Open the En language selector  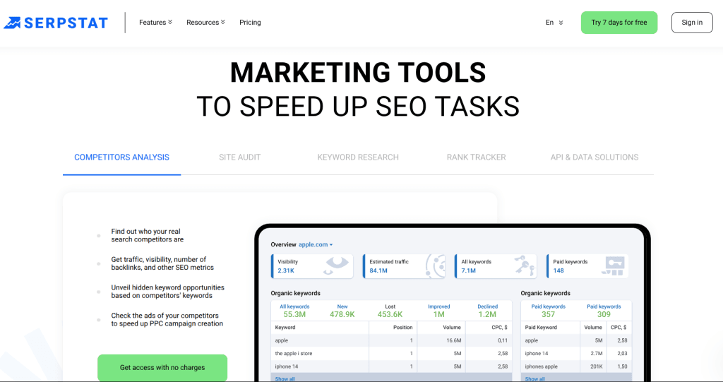[554, 23]
